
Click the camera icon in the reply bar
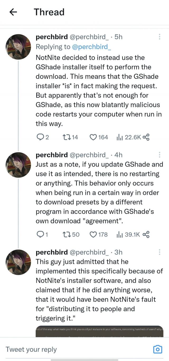158,350
